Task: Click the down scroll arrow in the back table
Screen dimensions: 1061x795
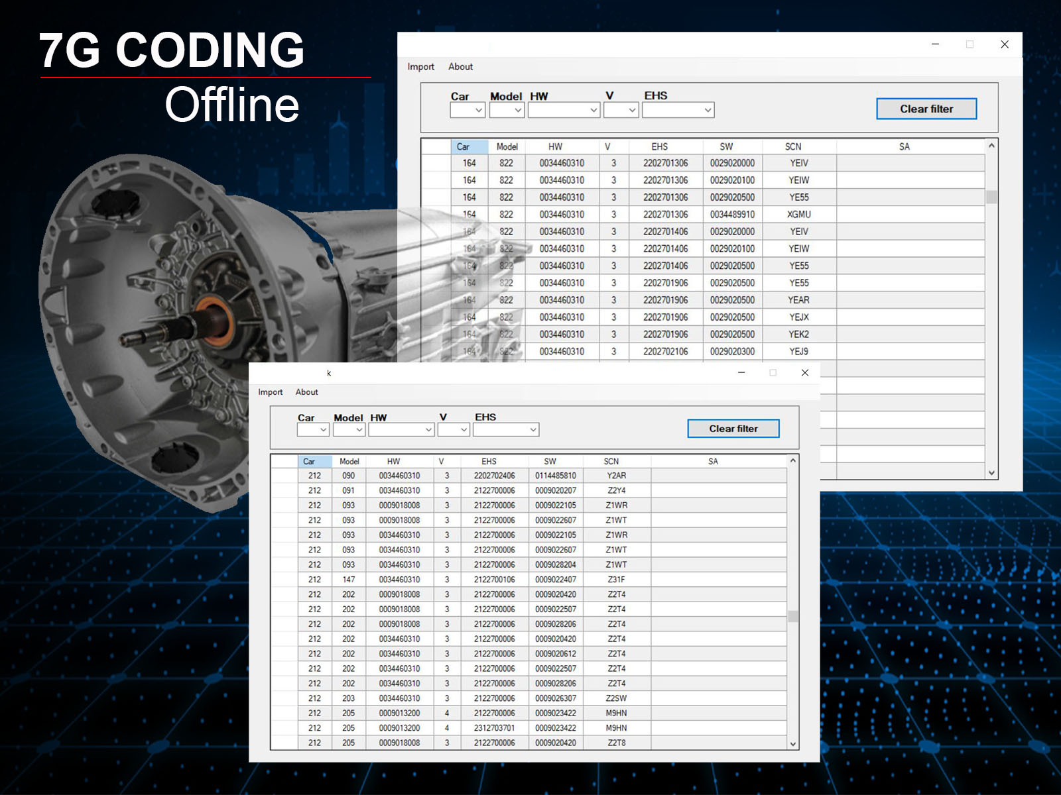Action: pyautogui.click(x=991, y=472)
